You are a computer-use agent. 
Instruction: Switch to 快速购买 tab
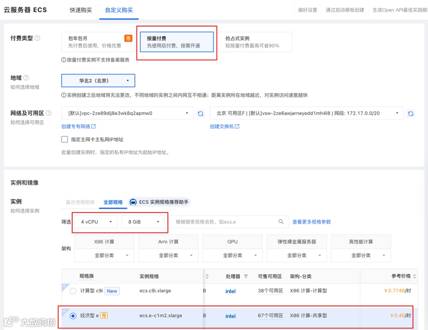[x=81, y=10]
